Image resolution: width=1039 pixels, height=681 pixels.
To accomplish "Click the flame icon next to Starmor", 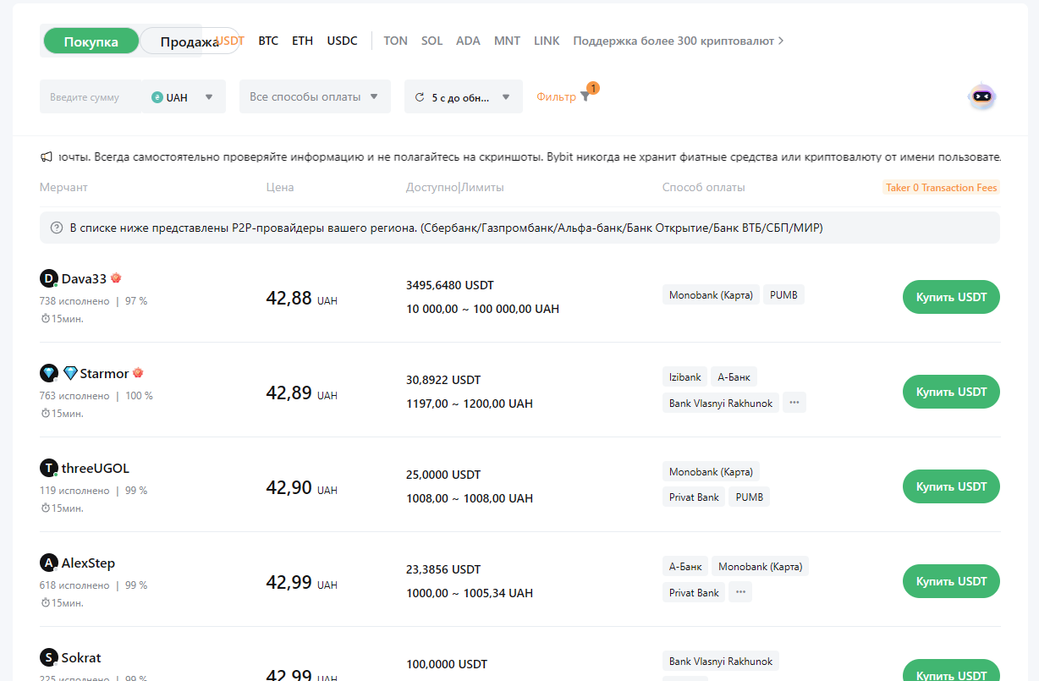I will point(138,372).
